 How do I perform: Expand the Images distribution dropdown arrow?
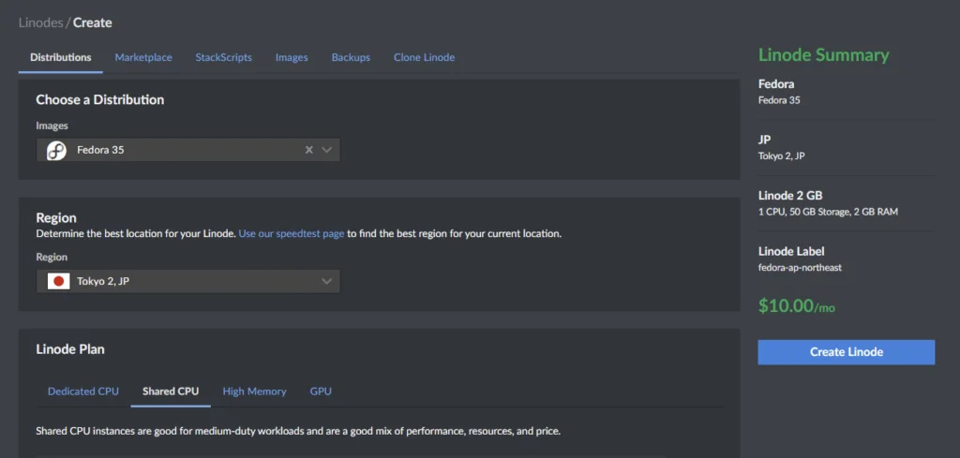coord(327,150)
